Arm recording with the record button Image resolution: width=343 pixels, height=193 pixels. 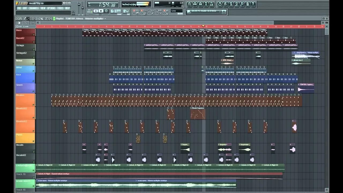tap(106, 11)
